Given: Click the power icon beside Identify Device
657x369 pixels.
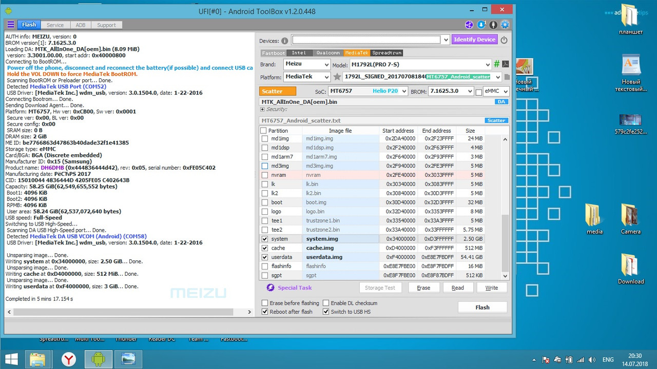Looking at the screenshot, I should tap(504, 39).
